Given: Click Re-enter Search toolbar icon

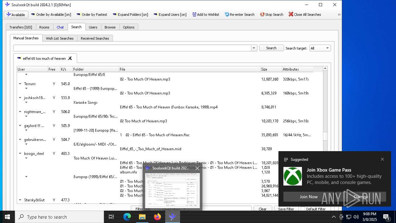Looking at the screenshot, I should [x=239, y=15].
